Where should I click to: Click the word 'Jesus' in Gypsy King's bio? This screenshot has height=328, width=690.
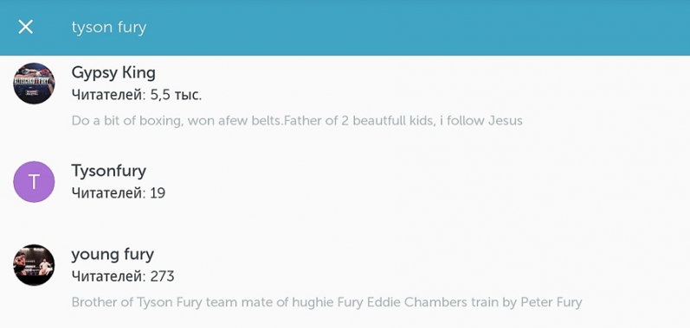pyautogui.click(x=506, y=121)
